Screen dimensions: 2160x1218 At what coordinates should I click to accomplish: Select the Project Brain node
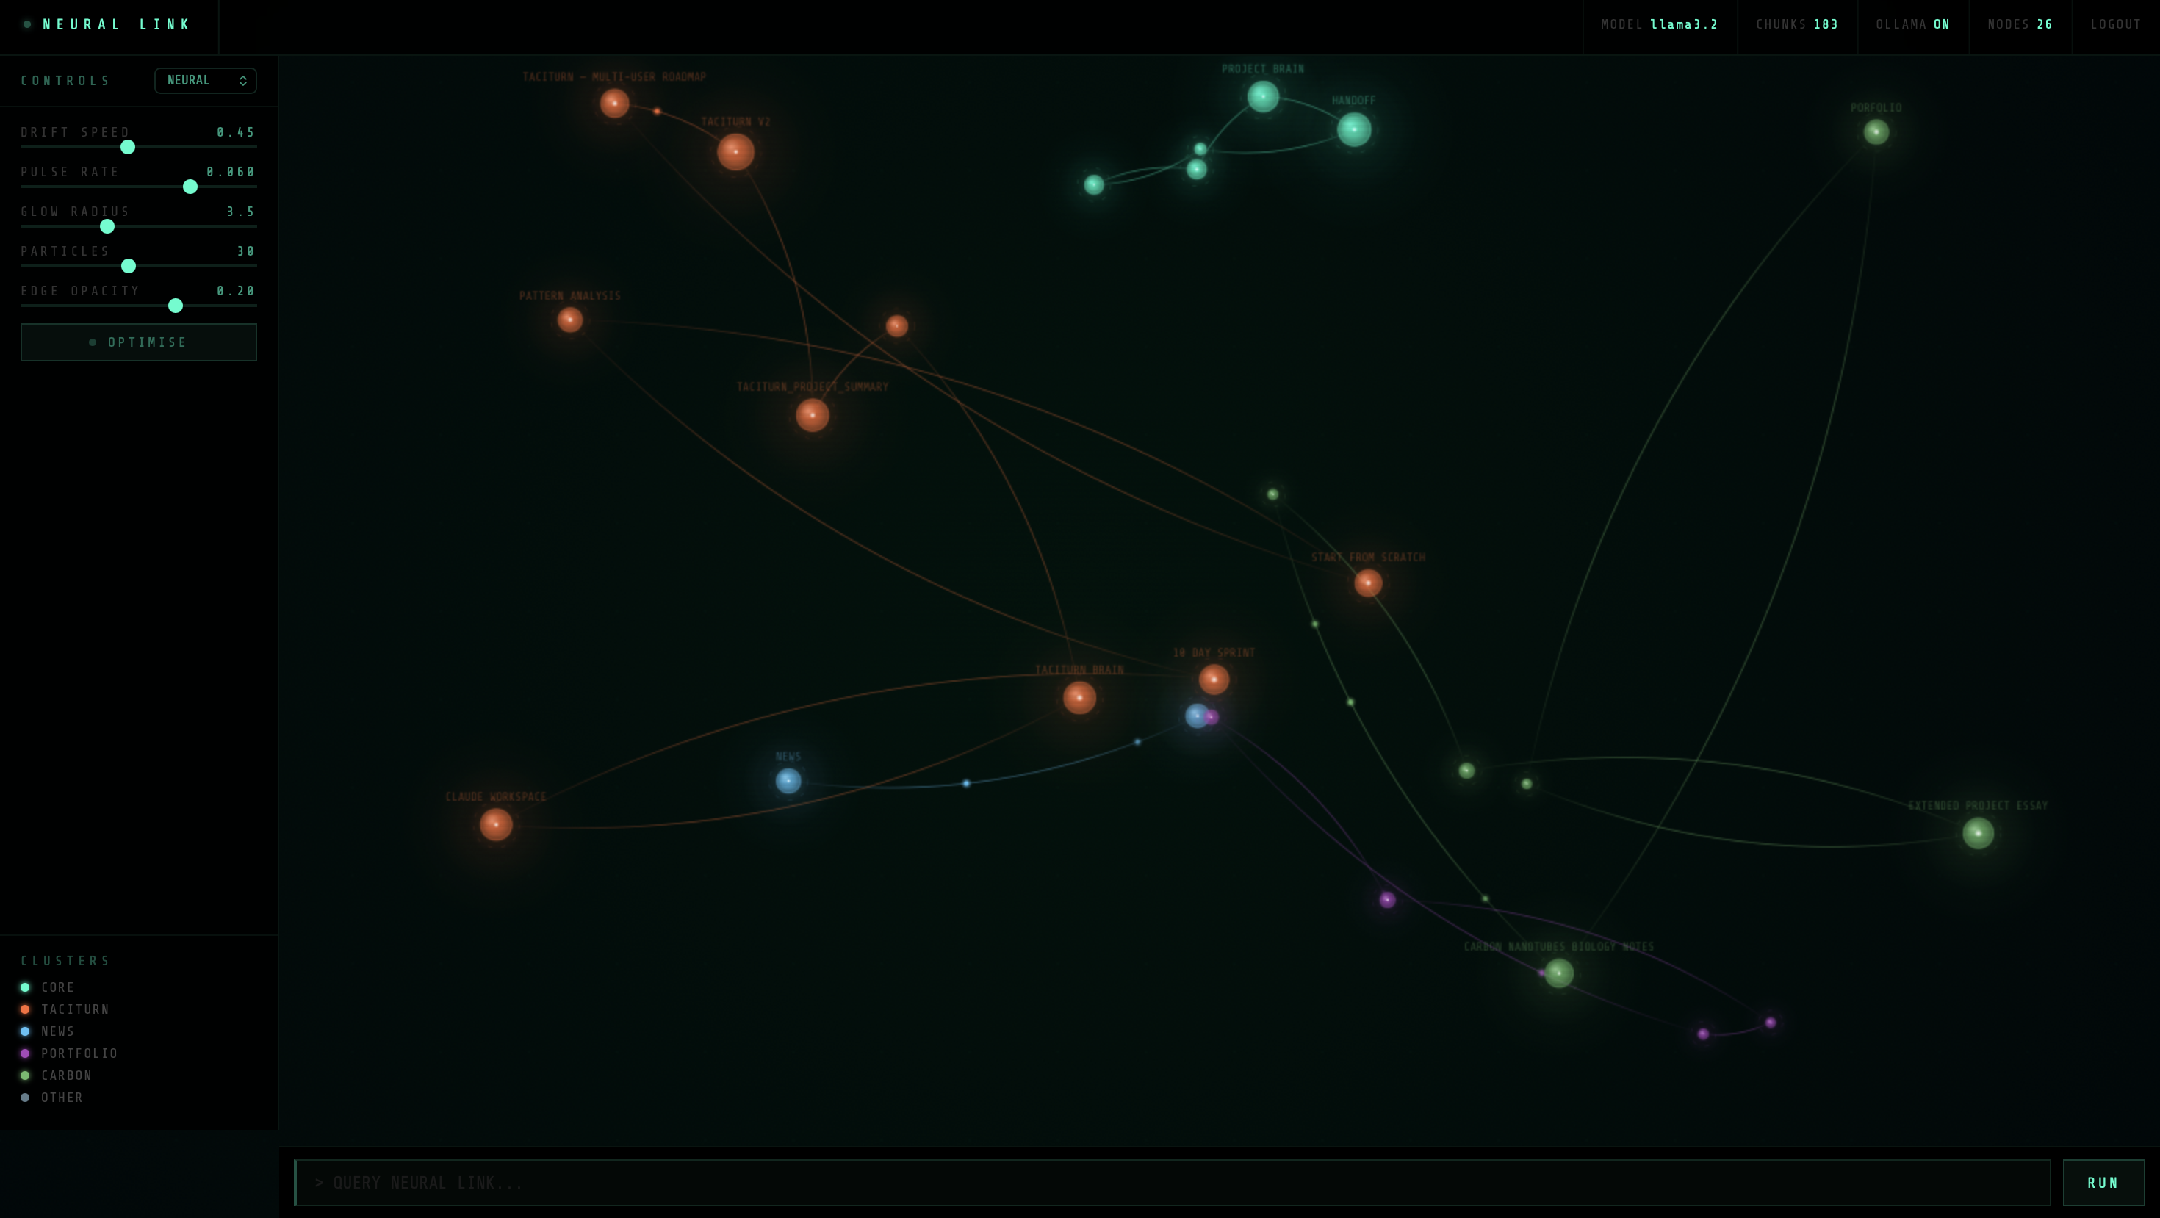pyautogui.click(x=1263, y=96)
